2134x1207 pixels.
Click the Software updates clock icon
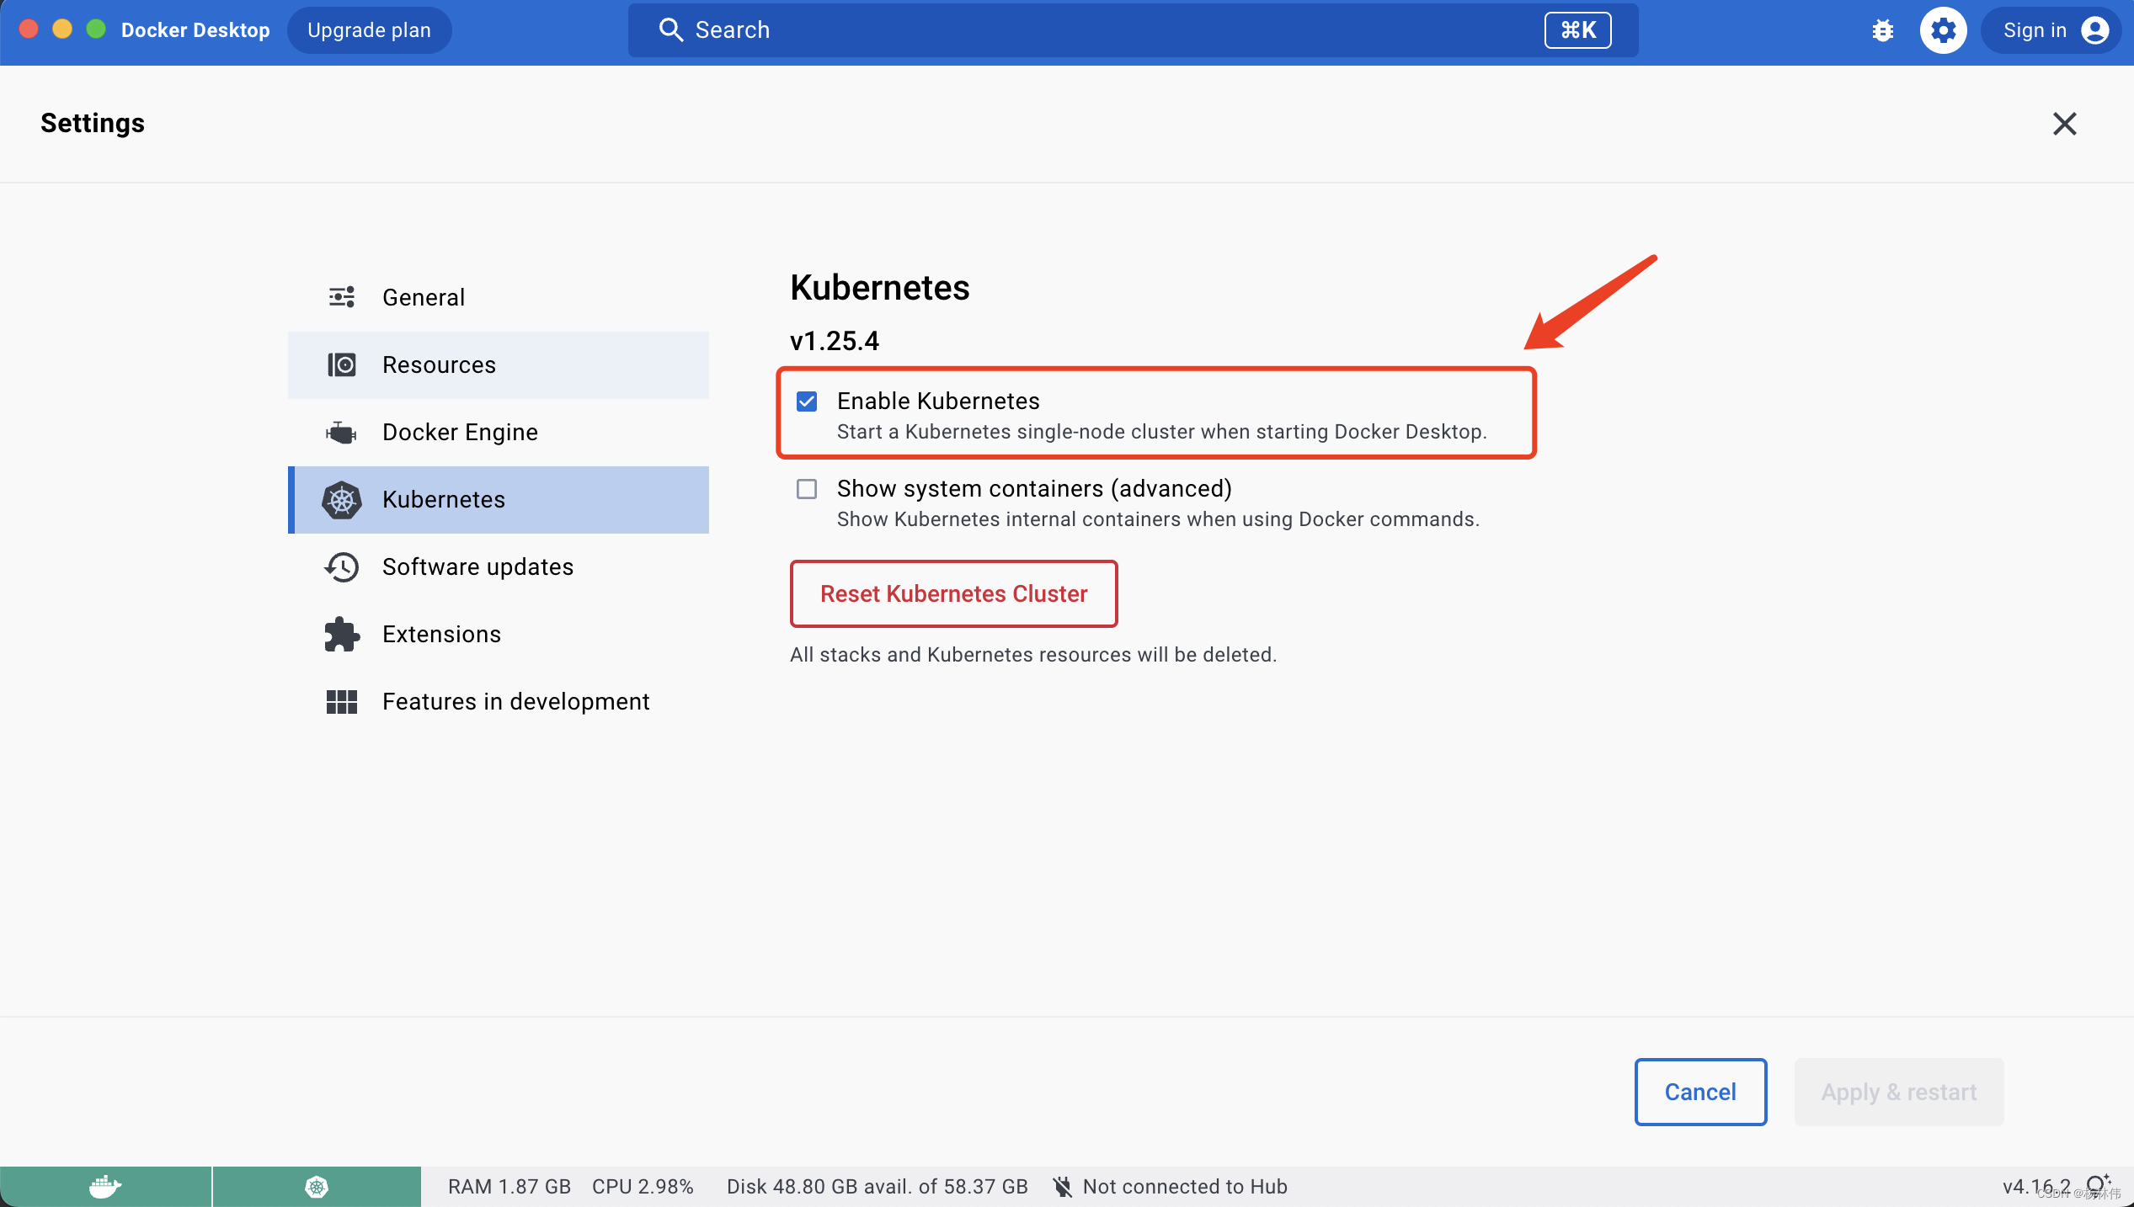pyautogui.click(x=341, y=566)
